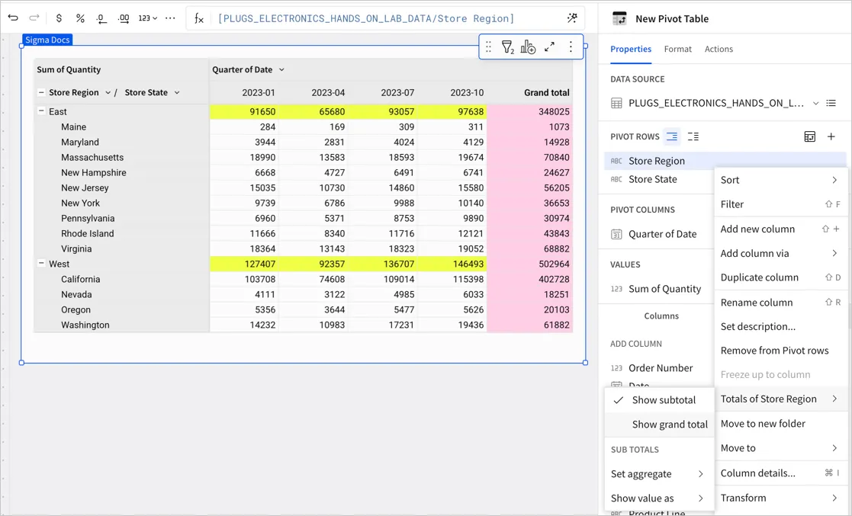
Task: Switch to the Format tab
Action: click(x=677, y=49)
